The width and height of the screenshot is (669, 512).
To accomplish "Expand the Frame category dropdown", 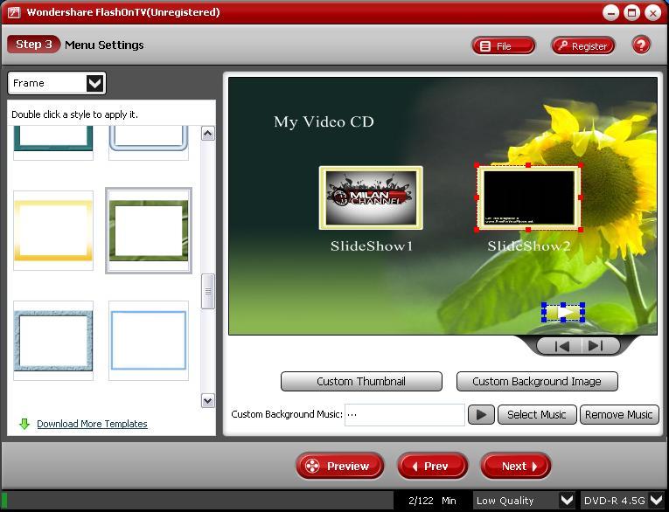I will [x=94, y=83].
